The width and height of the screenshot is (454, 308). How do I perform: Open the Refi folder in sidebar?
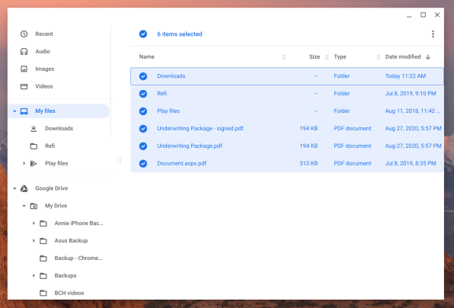pyautogui.click(x=50, y=146)
